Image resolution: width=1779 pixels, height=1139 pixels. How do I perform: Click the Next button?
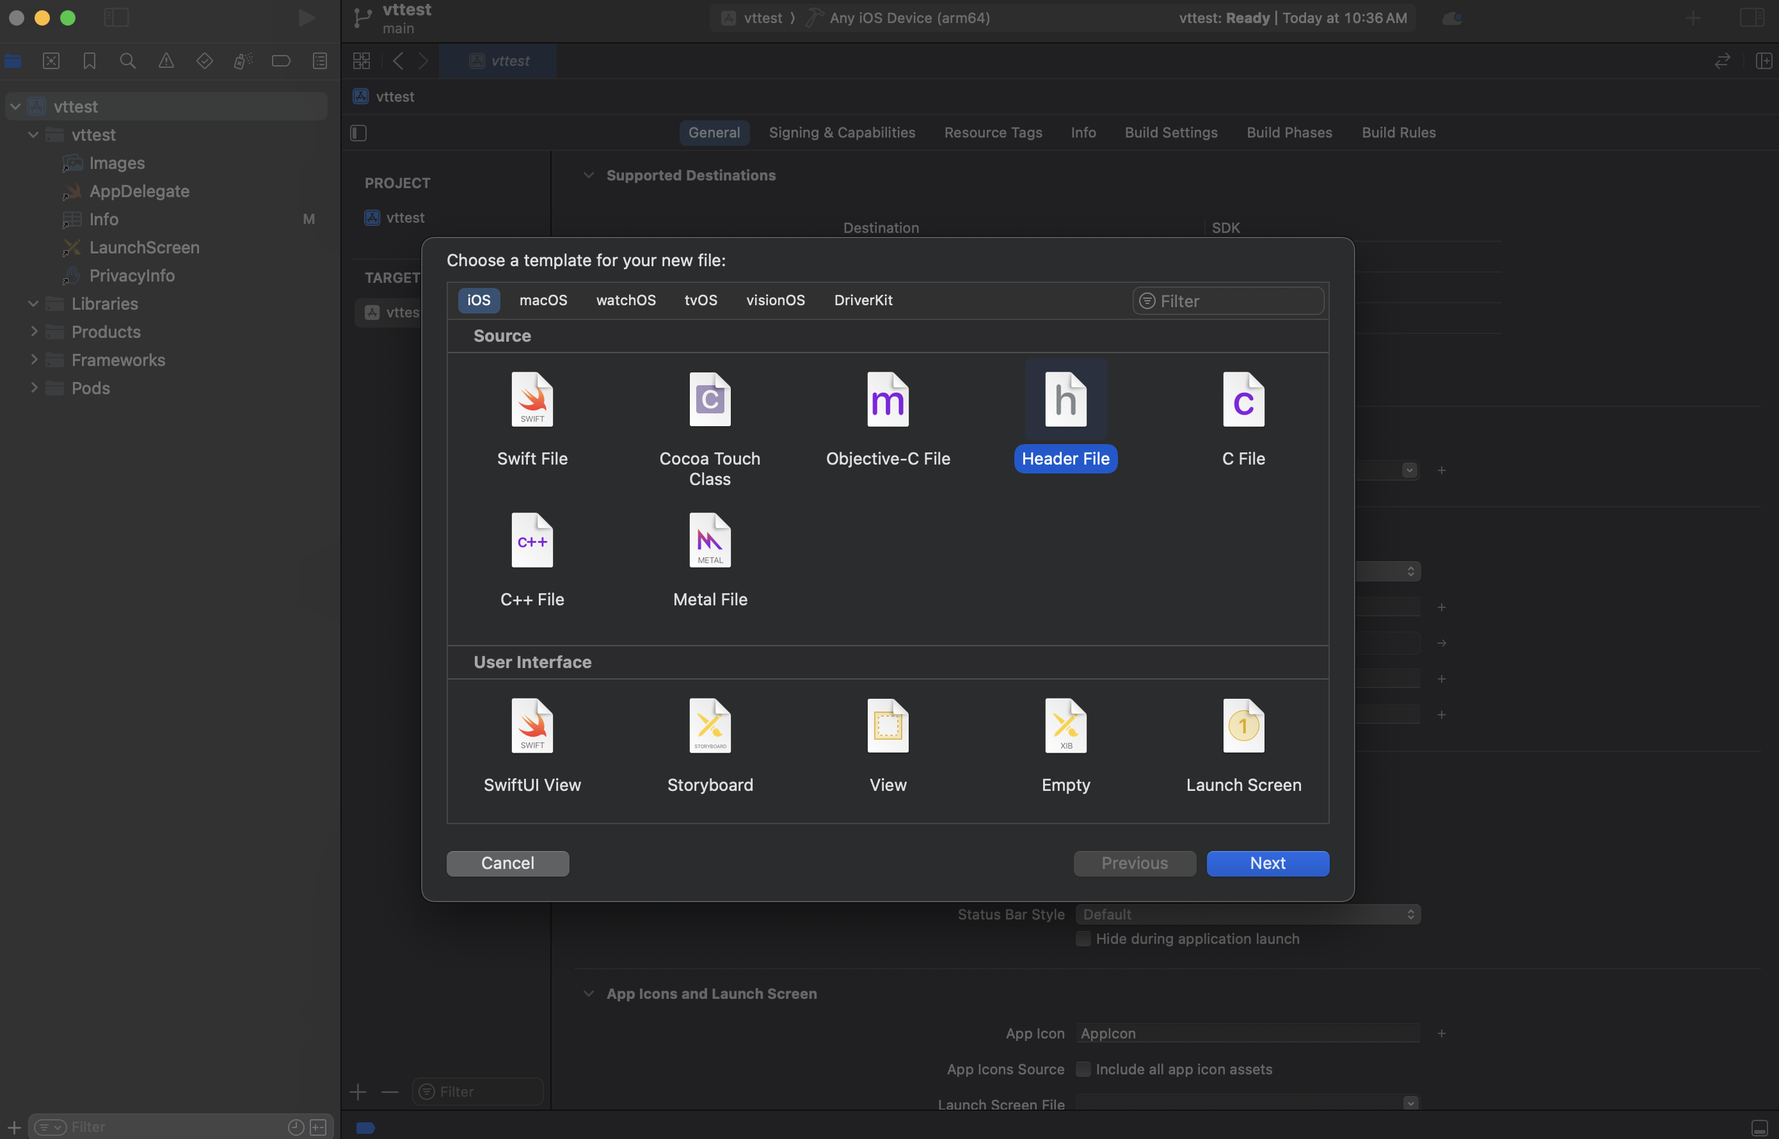[1267, 863]
